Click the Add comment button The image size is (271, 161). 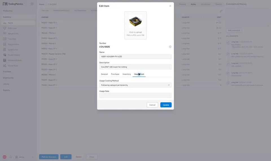[234, 30]
